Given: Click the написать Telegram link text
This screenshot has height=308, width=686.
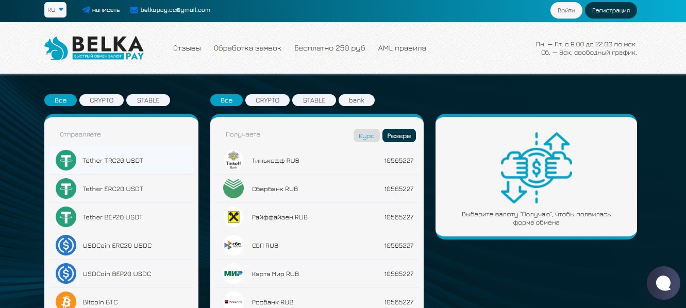Looking at the screenshot, I should [x=106, y=10].
